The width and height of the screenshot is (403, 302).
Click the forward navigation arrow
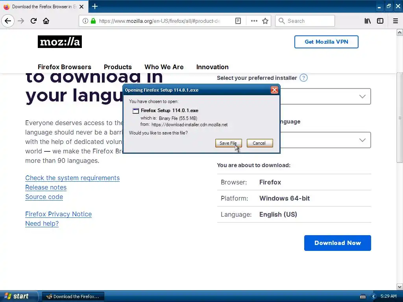pyautogui.click(x=21, y=21)
